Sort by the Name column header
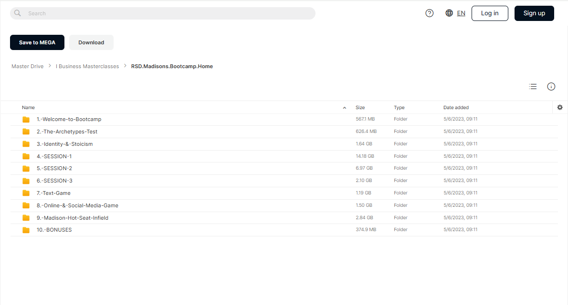 coord(28,107)
